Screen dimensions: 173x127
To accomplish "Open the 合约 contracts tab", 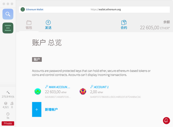I will (124, 25).
